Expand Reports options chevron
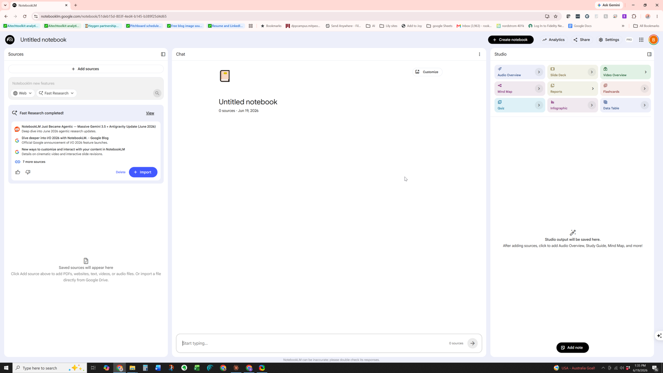Image resolution: width=663 pixels, height=373 pixels. point(593,89)
